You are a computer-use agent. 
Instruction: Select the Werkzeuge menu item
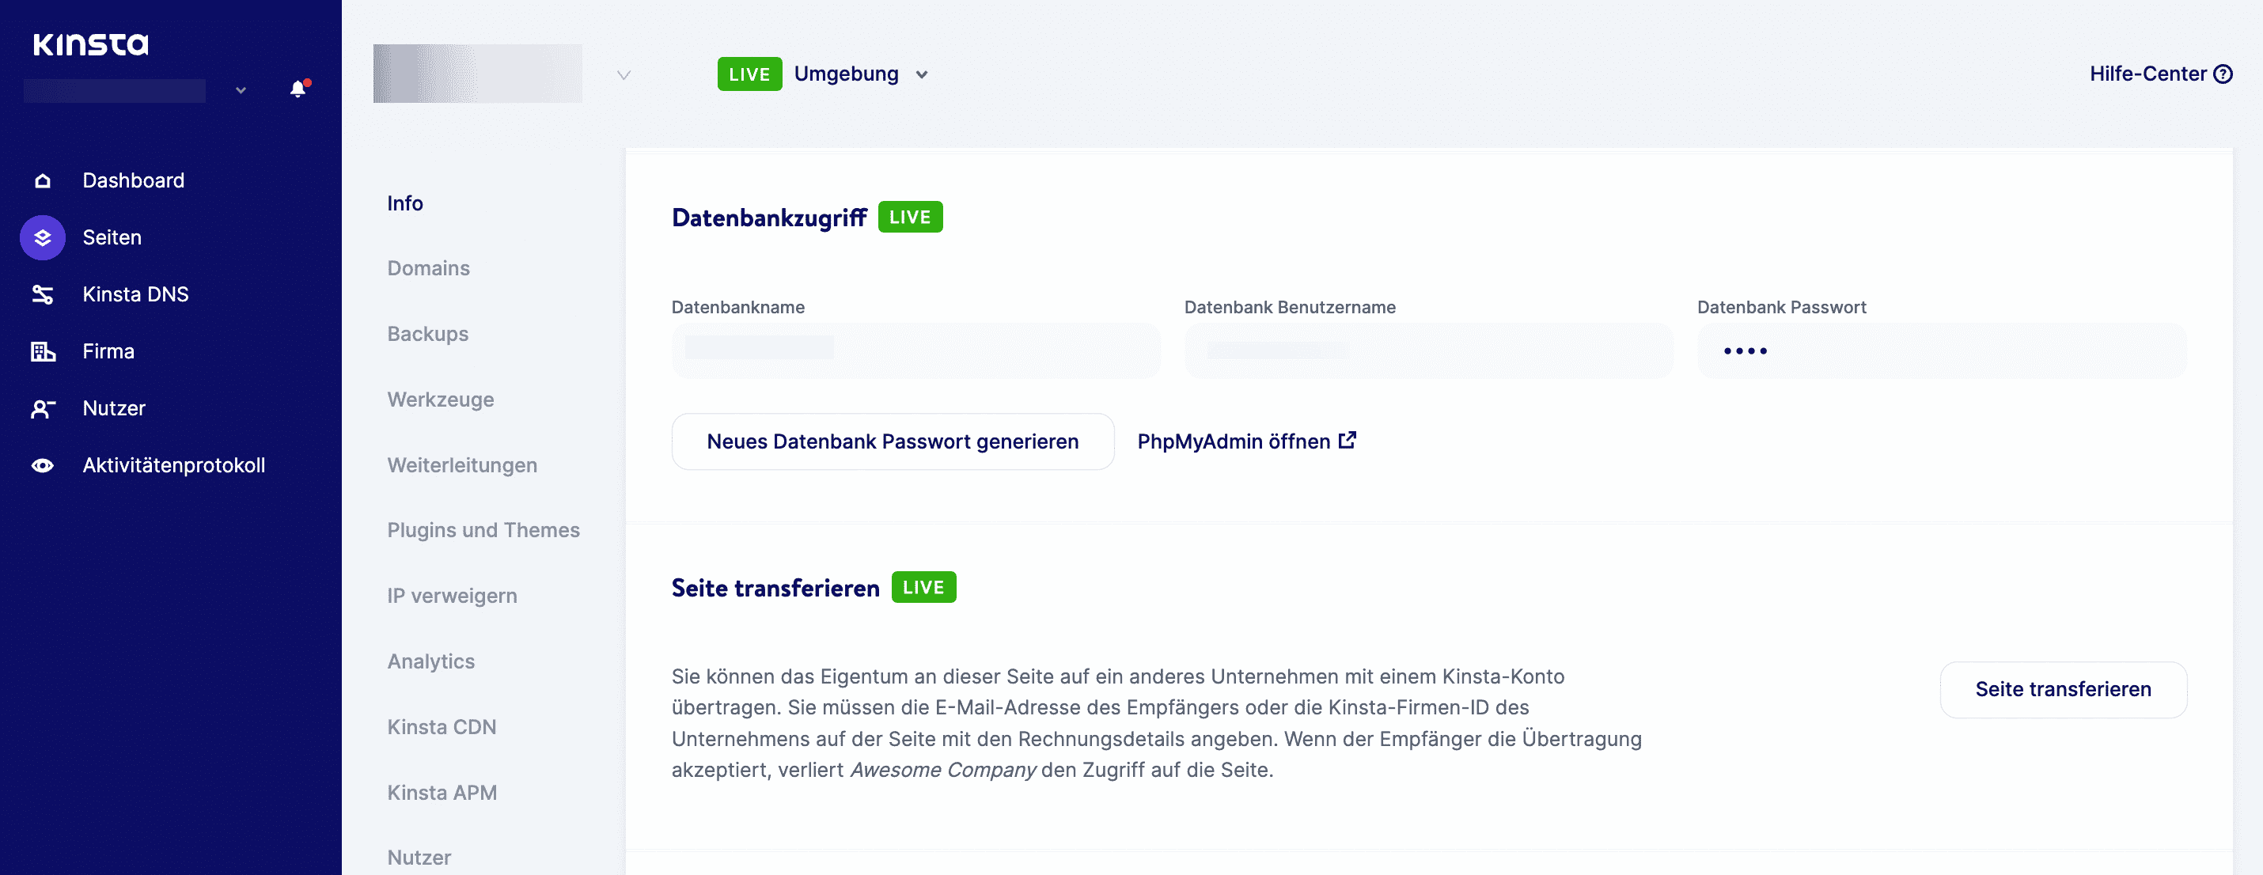(440, 399)
